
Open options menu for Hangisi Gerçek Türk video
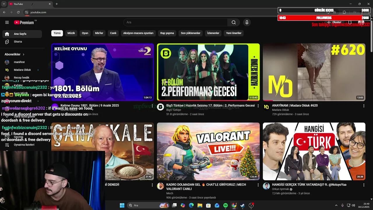[364, 185]
